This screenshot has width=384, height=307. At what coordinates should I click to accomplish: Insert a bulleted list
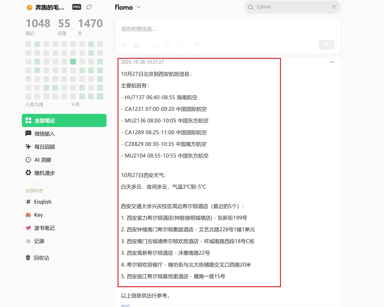(x=167, y=45)
